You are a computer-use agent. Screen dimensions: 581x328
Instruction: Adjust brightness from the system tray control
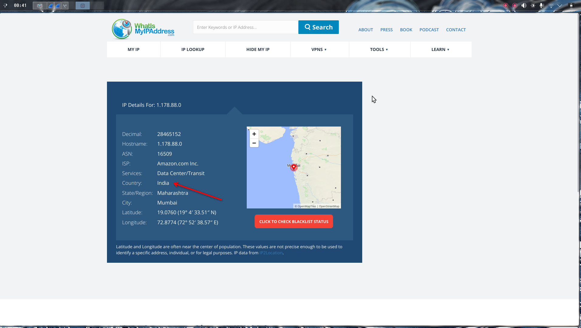coord(533,5)
